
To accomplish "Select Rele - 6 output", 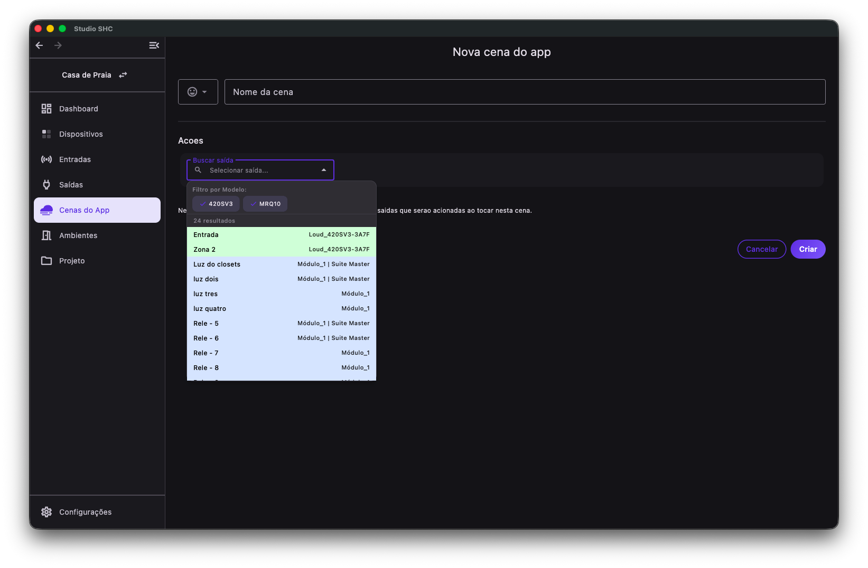I will pyautogui.click(x=282, y=338).
